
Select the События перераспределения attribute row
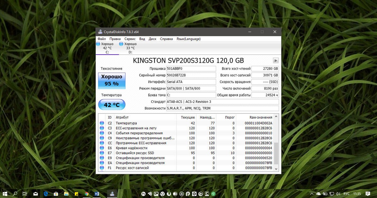[x=186, y=133]
